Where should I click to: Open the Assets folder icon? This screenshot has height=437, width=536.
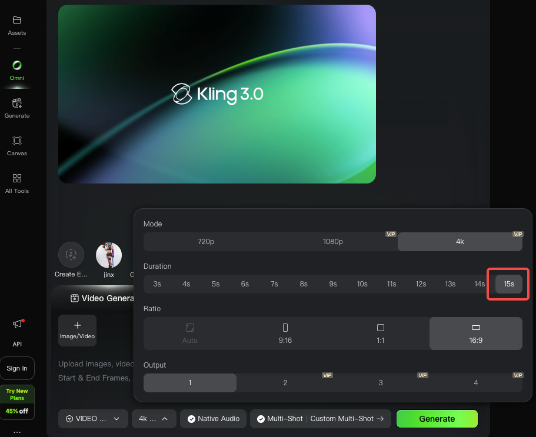click(x=17, y=21)
